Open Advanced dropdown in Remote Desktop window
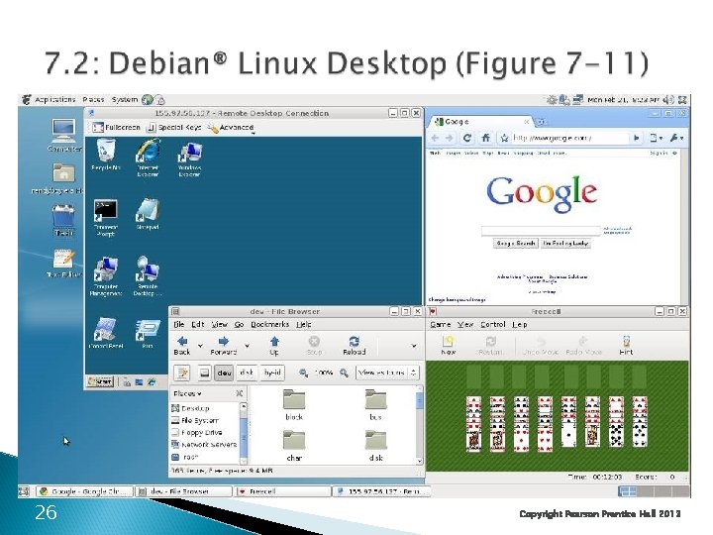 coord(231,128)
